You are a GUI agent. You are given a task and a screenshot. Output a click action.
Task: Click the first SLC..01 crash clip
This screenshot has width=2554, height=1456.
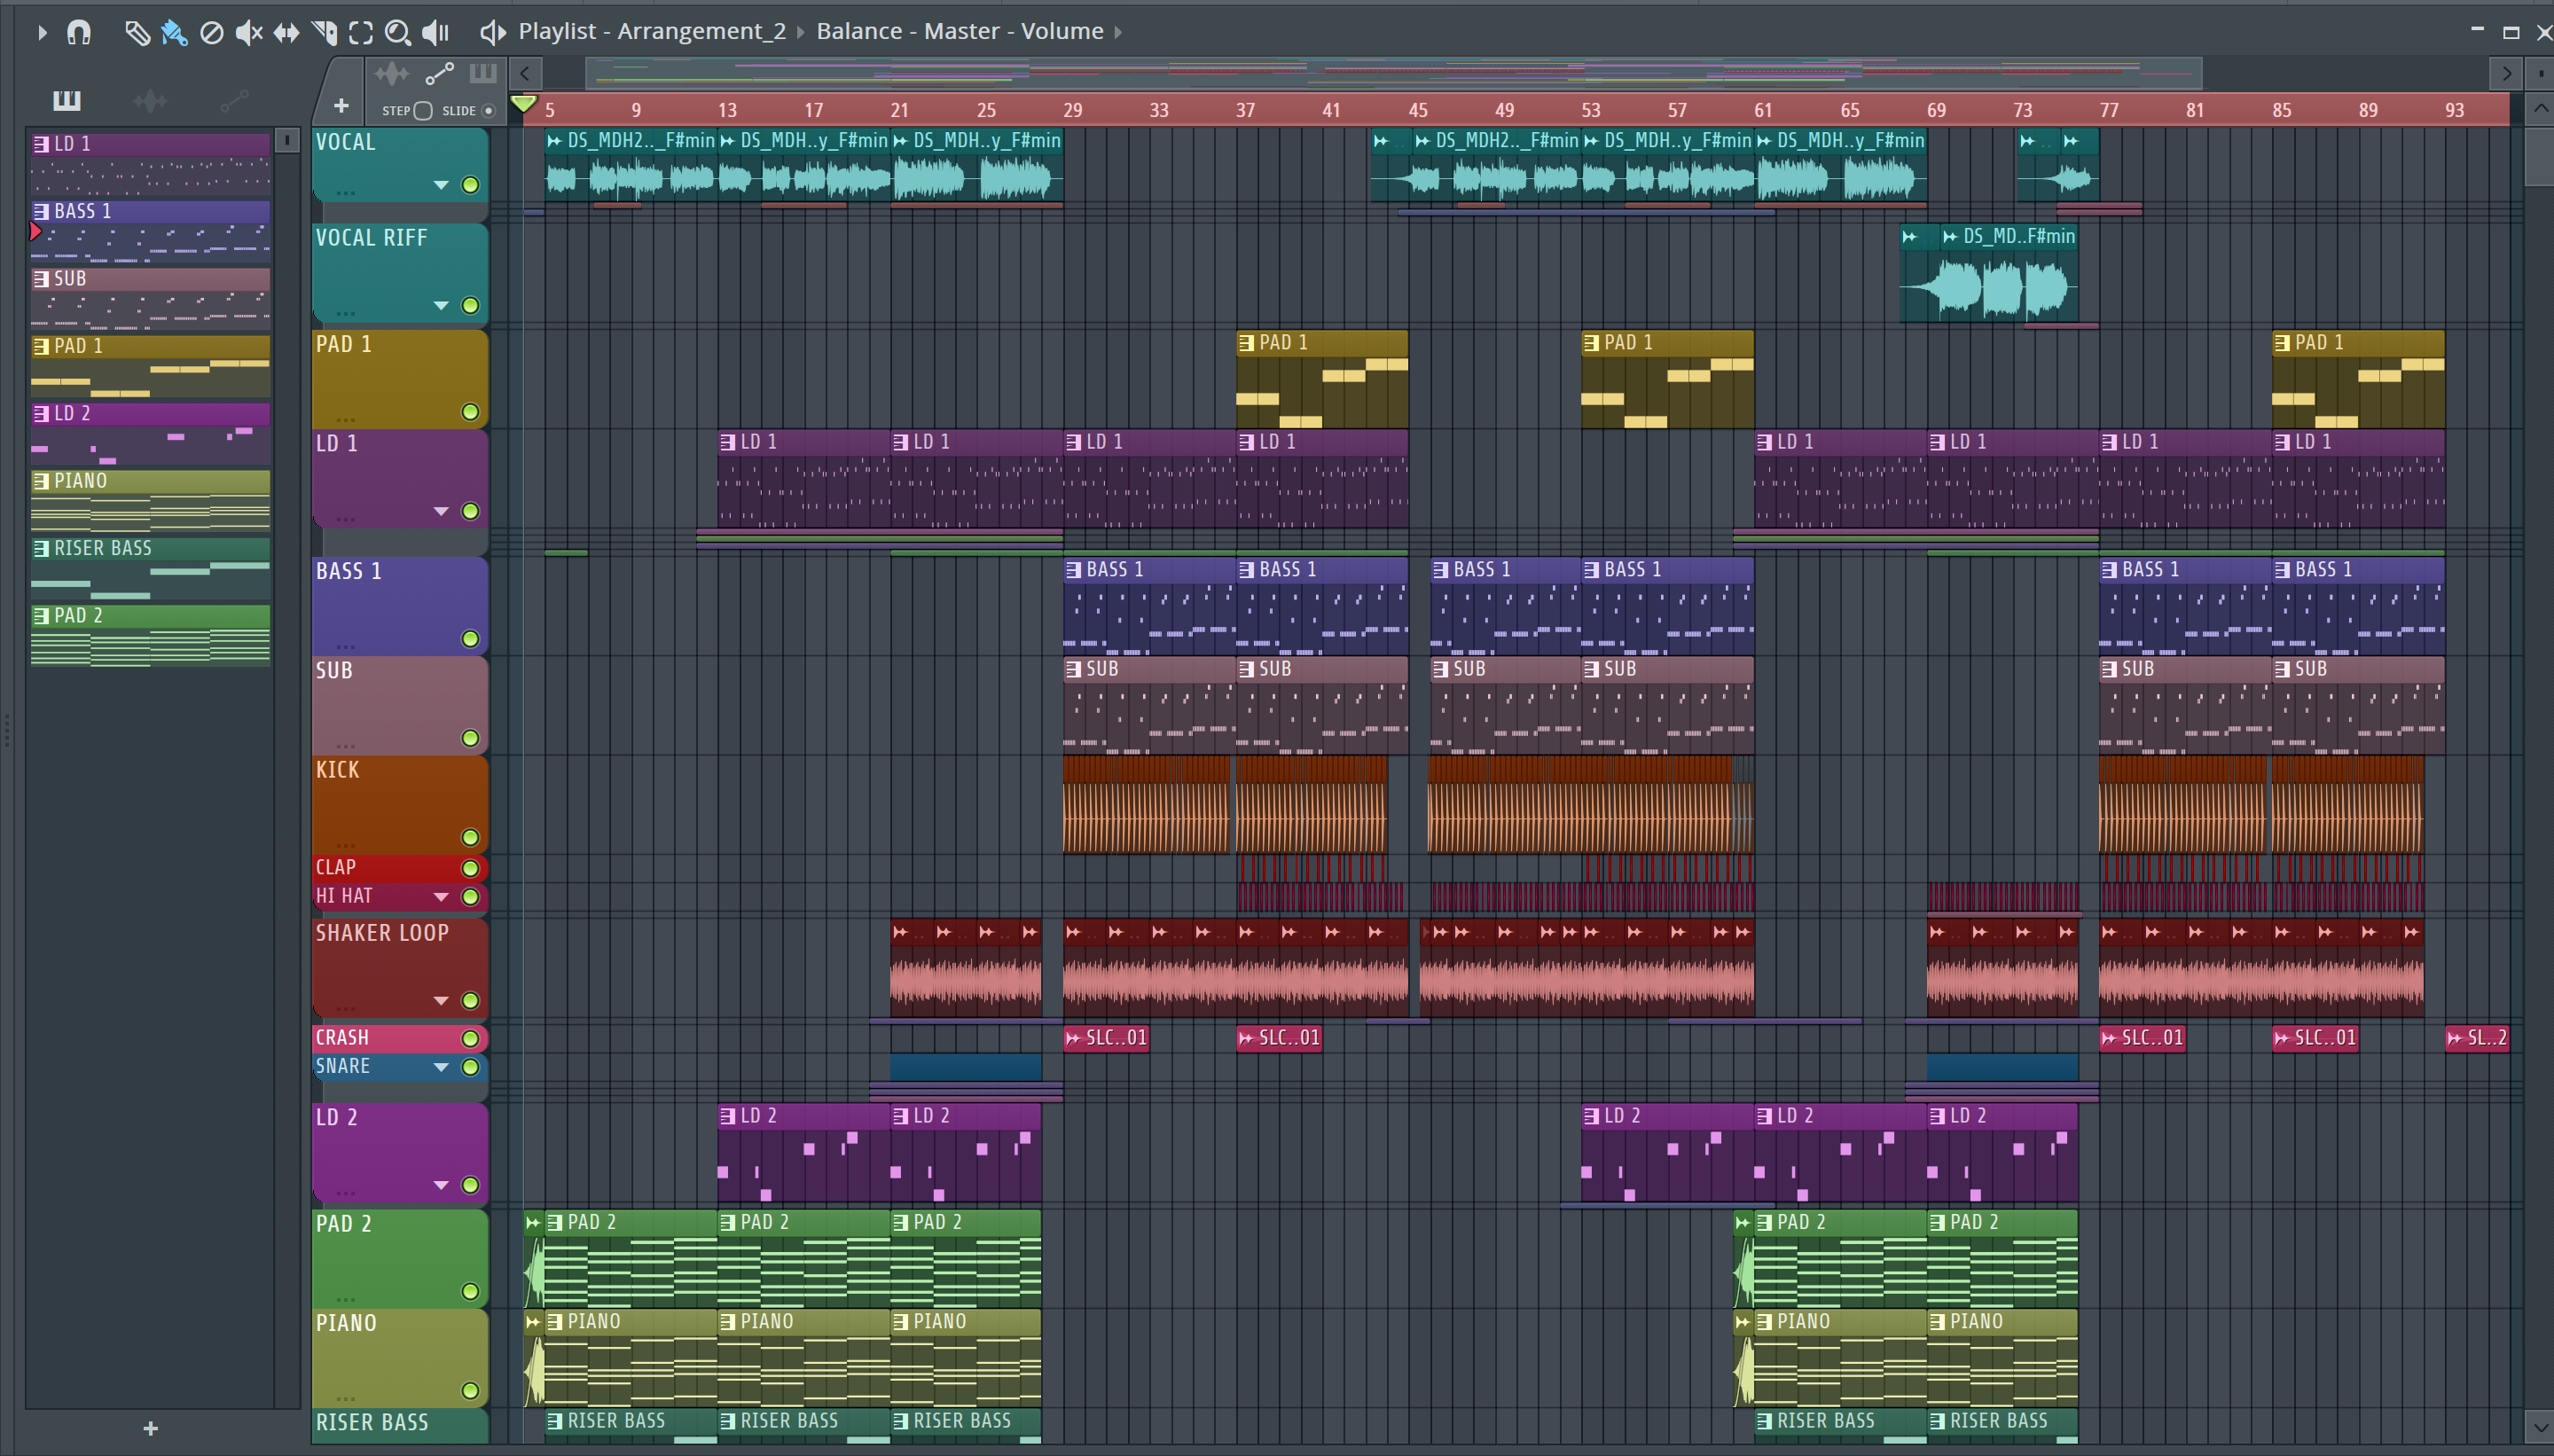1106,1038
